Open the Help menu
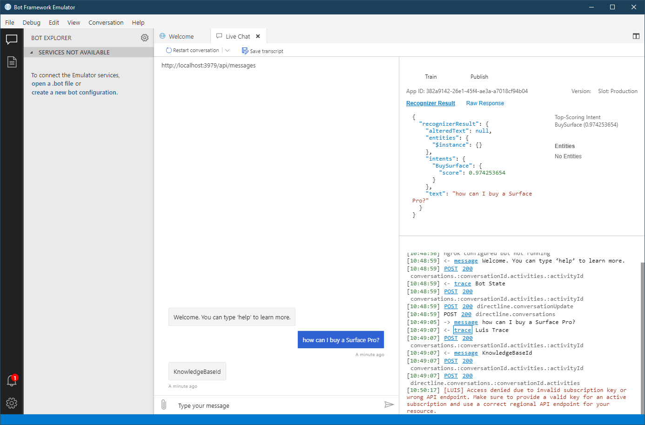 [x=138, y=22]
